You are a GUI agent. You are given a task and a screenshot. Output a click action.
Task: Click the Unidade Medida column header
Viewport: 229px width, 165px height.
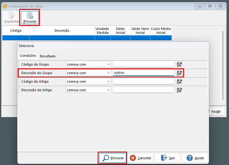(102, 30)
